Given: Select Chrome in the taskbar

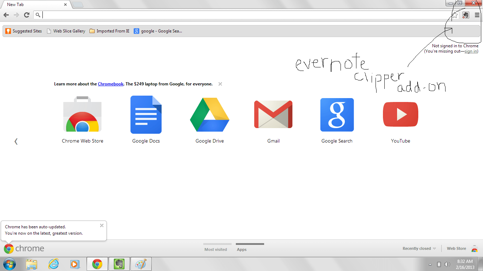Looking at the screenshot, I should (97, 264).
